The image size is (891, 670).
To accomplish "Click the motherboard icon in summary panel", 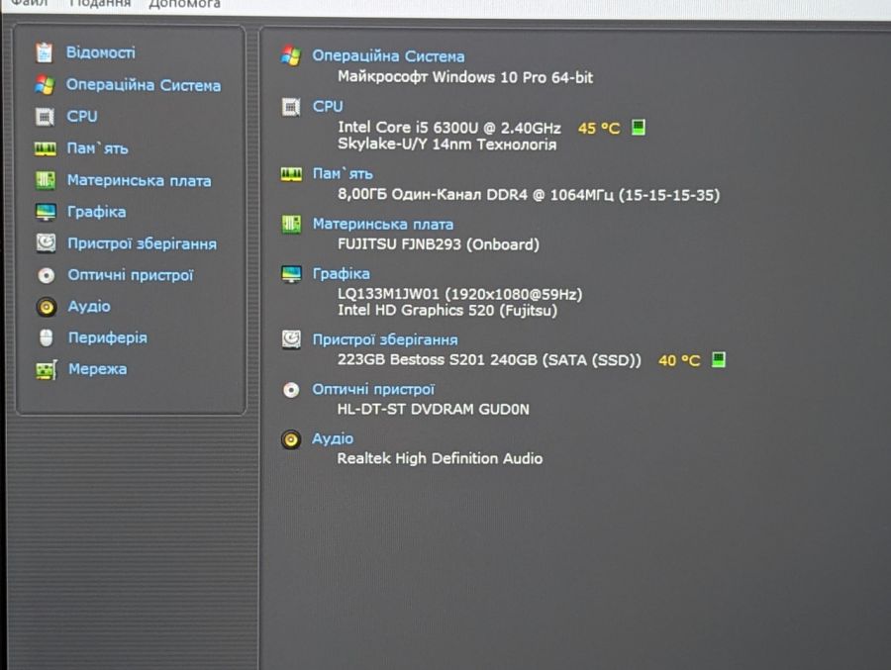I will tap(291, 224).
